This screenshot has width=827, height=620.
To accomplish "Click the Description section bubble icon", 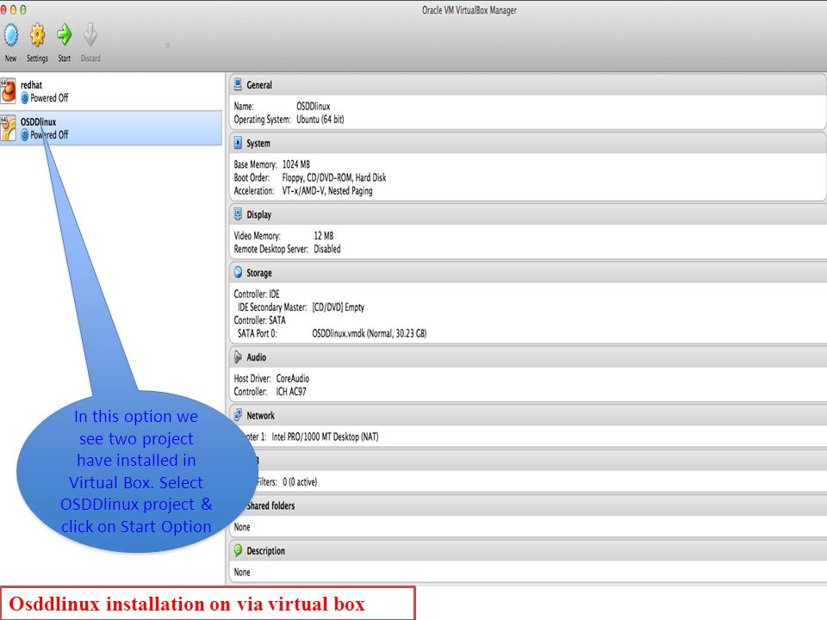I will (x=238, y=550).
